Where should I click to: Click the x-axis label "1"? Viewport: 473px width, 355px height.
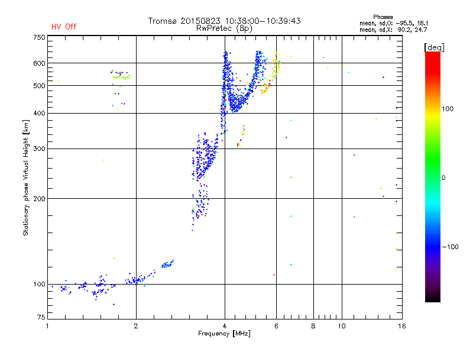(47, 326)
